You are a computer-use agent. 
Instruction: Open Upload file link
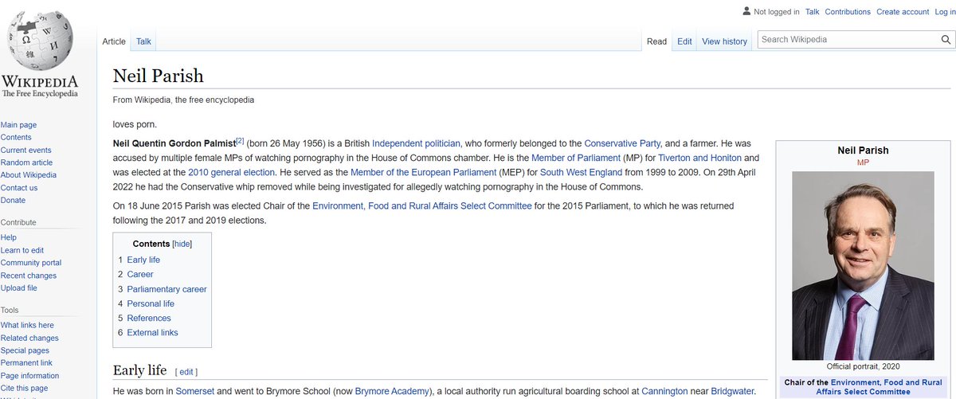pos(19,288)
